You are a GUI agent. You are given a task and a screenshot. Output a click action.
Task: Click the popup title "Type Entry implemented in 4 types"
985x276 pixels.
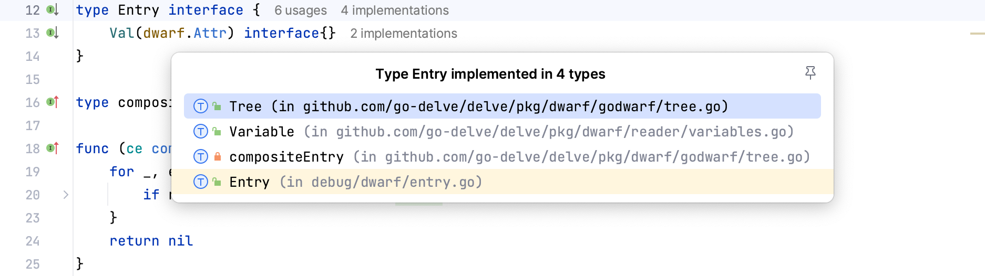(x=490, y=74)
